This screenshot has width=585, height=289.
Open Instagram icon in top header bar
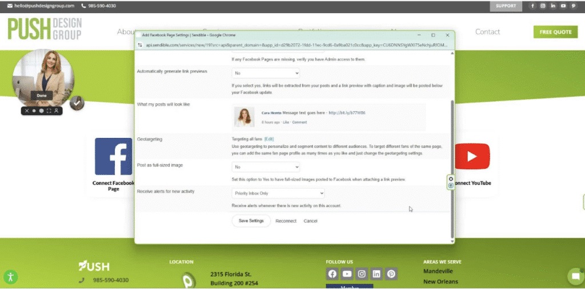(x=543, y=6)
